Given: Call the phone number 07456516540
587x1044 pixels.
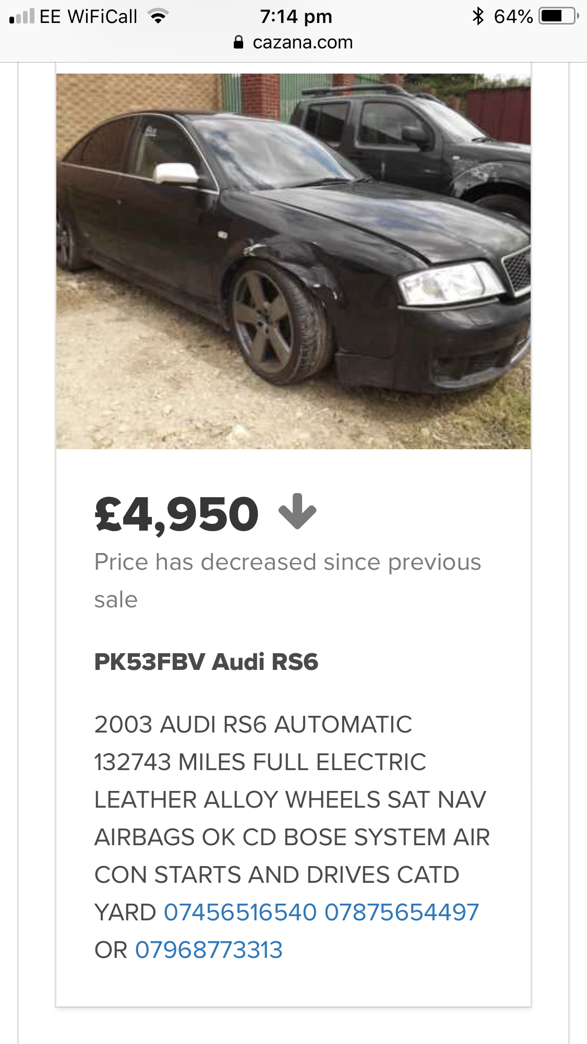Looking at the screenshot, I should (240, 912).
